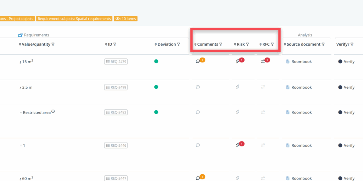
Task: Open the REQ-2498 requirement ID tag
Action: click(116, 87)
